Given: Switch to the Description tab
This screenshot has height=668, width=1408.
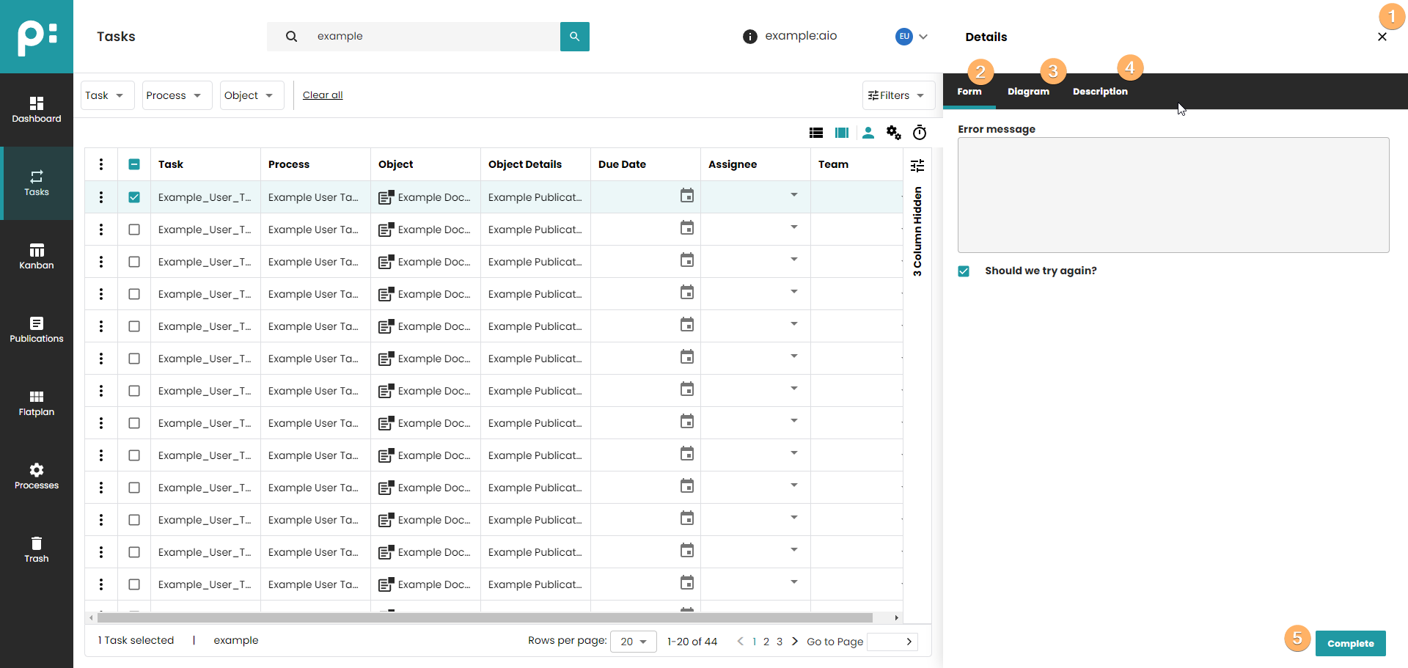Looking at the screenshot, I should tap(1099, 92).
